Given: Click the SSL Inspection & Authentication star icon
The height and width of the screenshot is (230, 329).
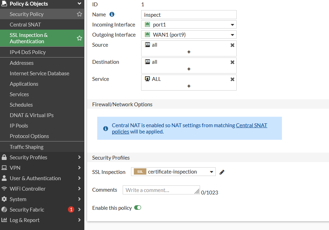Looking at the screenshot, I should click(x=79, y=38).
